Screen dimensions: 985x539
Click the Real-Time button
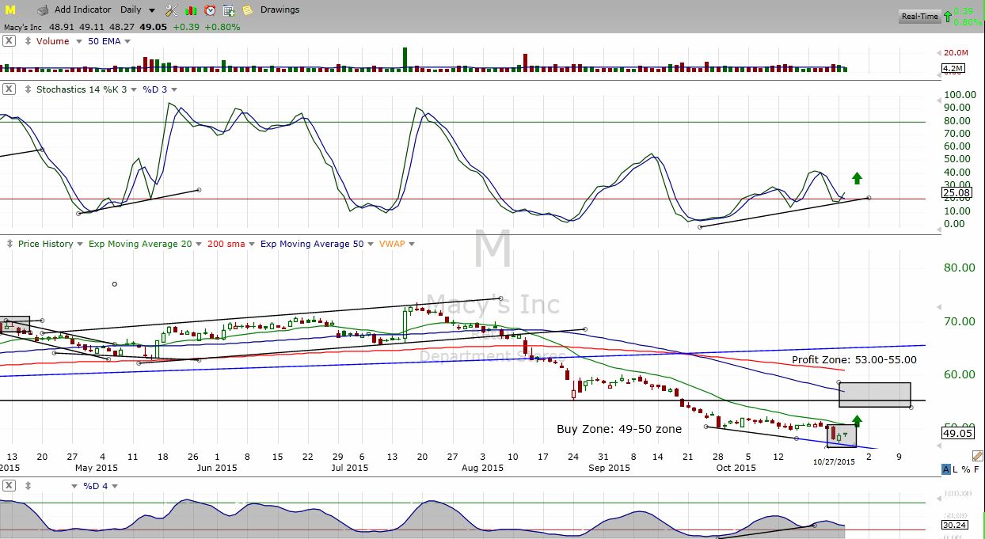(x=919, y=16)
